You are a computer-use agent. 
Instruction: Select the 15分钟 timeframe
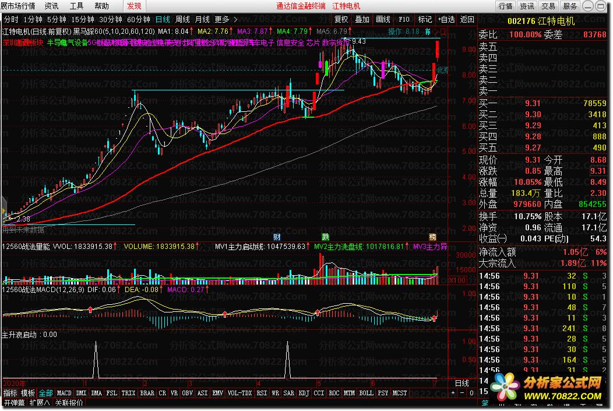(x=83, y=19)
